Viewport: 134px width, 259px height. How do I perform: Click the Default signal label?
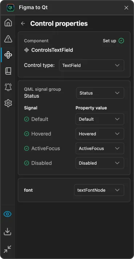point(40,119)
